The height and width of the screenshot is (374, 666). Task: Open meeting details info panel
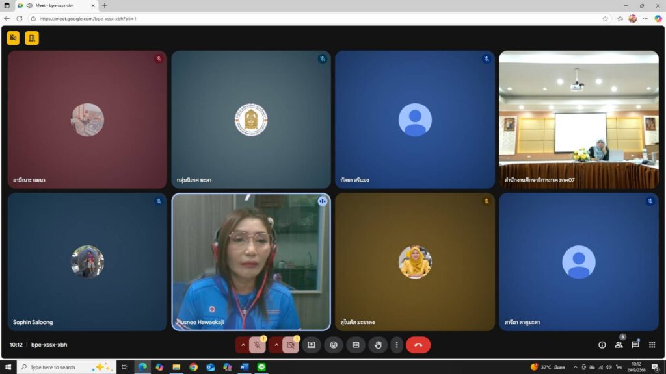coord(602,345)
